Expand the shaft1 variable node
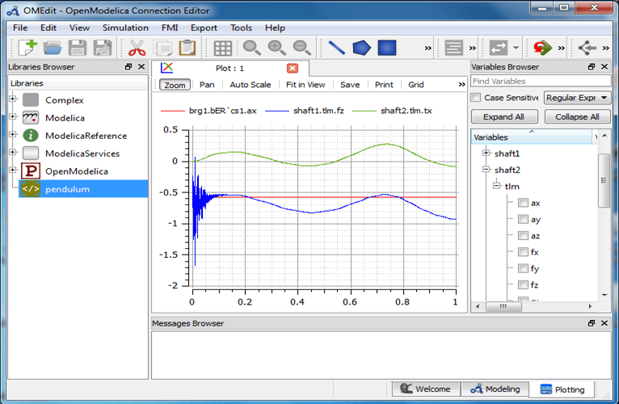Image resolution: width=619 pixels, height=404 pixels. tap(486, 153)
